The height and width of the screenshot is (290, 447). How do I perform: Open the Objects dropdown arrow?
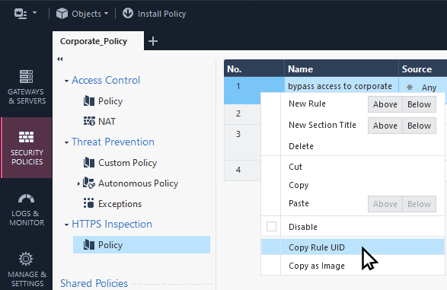[107, 14]
